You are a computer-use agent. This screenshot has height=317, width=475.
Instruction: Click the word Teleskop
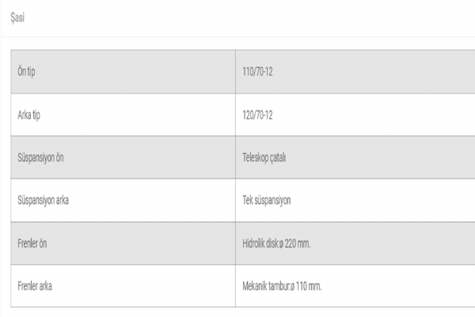[x=256, y=158]
